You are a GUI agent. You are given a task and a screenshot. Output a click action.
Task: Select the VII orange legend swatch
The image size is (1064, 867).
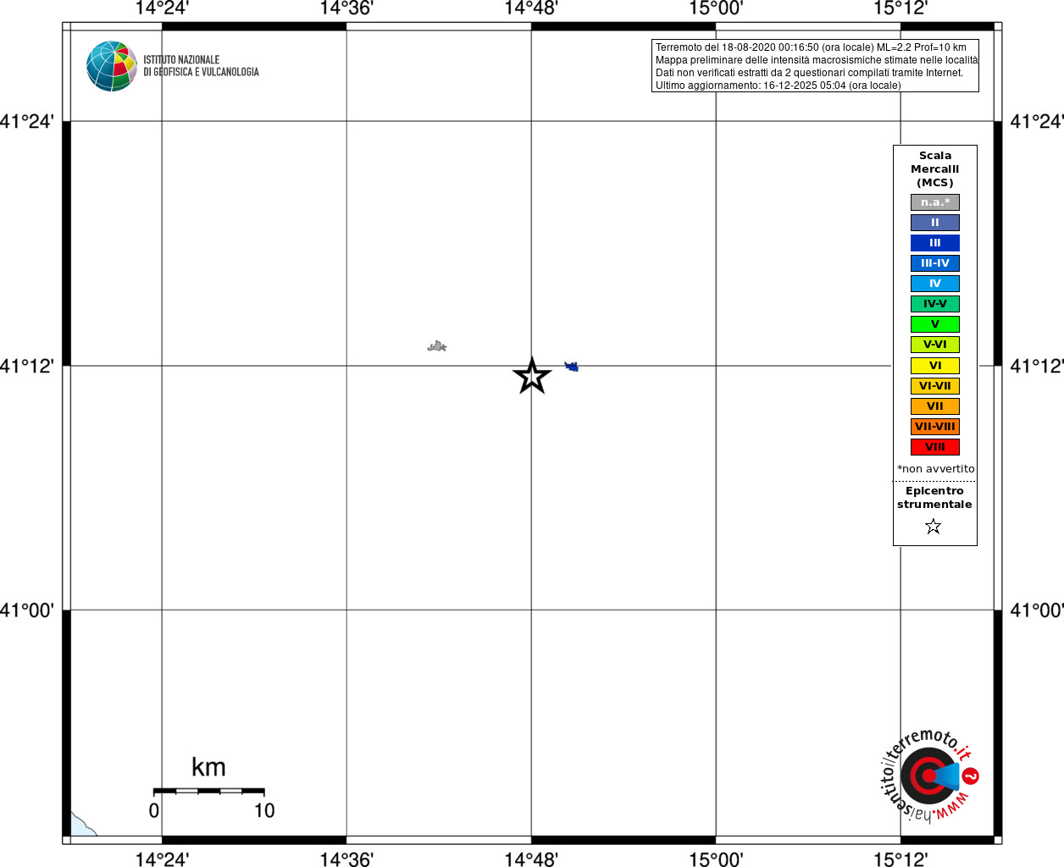[x=935, y=406]
